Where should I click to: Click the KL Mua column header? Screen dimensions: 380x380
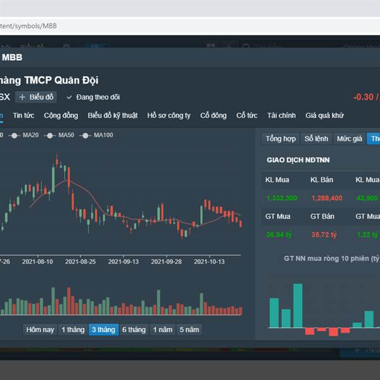(x=277, y=180)
